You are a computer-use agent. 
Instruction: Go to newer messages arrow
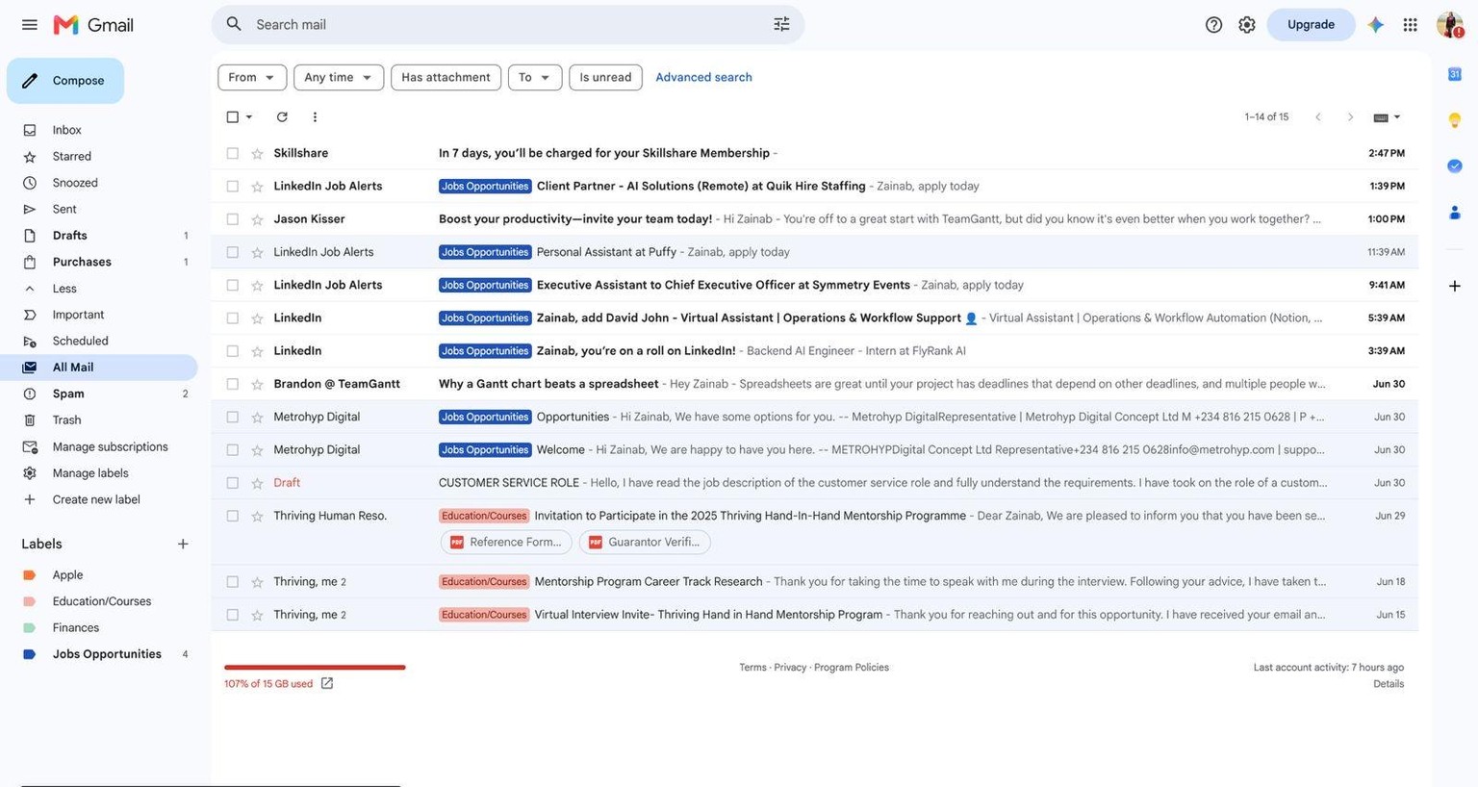coord(1318,116)
